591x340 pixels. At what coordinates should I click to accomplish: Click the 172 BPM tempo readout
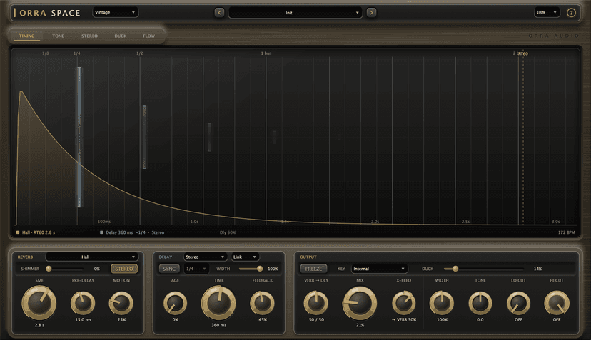coord(567,232)
